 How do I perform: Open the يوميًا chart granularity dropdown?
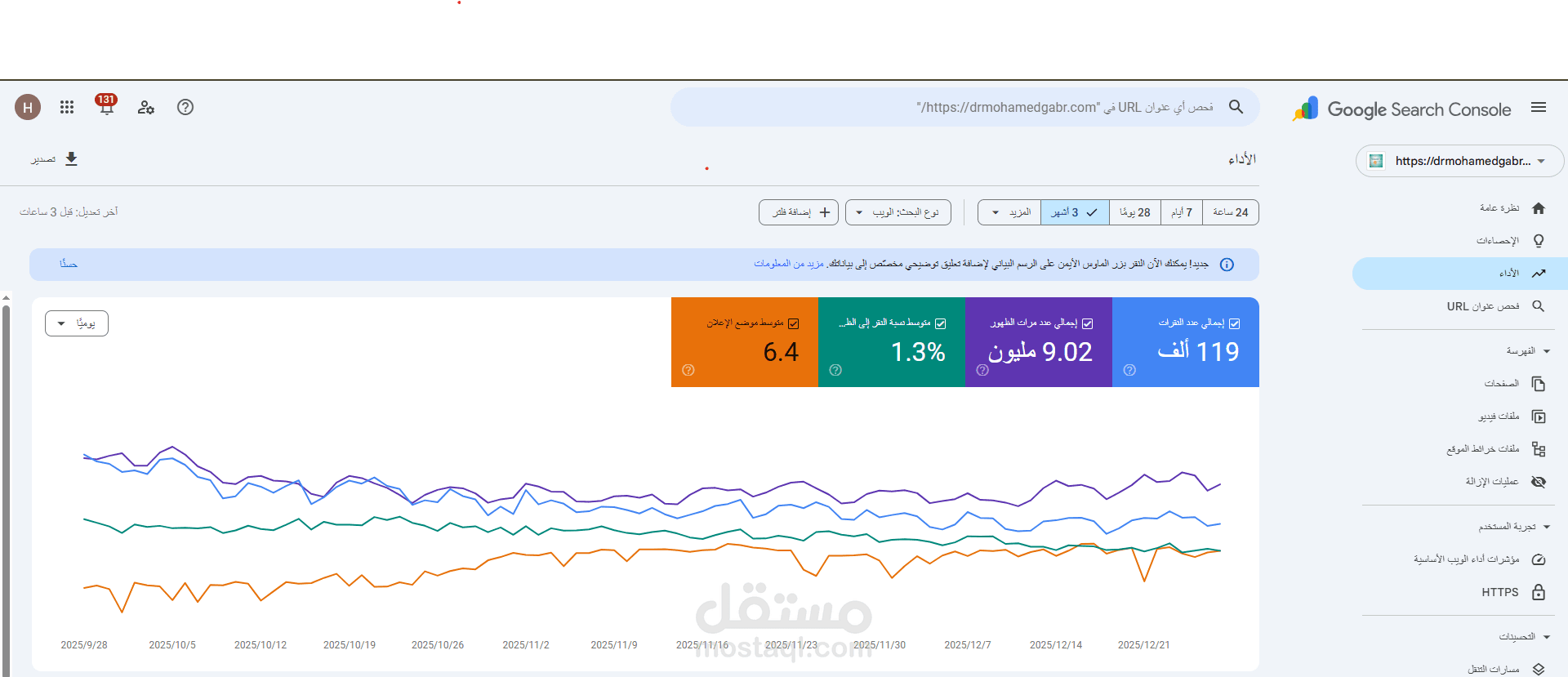coord(77,323)
